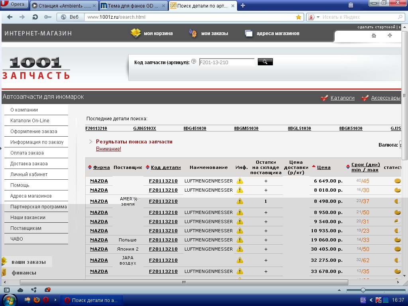Screen dimensions: 408x306
Task: Click the Opera Turbo icon in status bar
Action: (x=48, y=290)
